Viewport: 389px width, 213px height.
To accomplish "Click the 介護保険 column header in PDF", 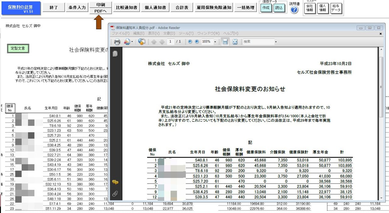I will (277, 152).
